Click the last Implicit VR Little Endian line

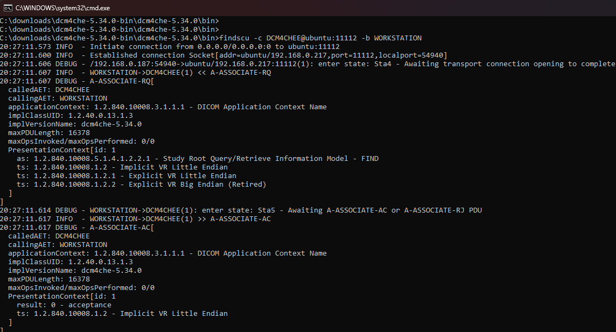pyautogui.click(x=122, y=314)
